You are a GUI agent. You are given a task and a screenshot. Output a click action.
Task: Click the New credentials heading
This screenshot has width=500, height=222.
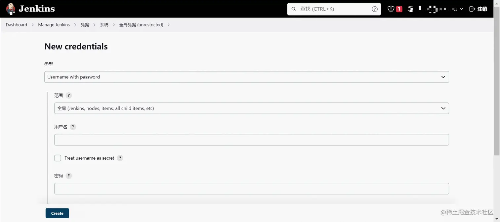click(76, 47)
